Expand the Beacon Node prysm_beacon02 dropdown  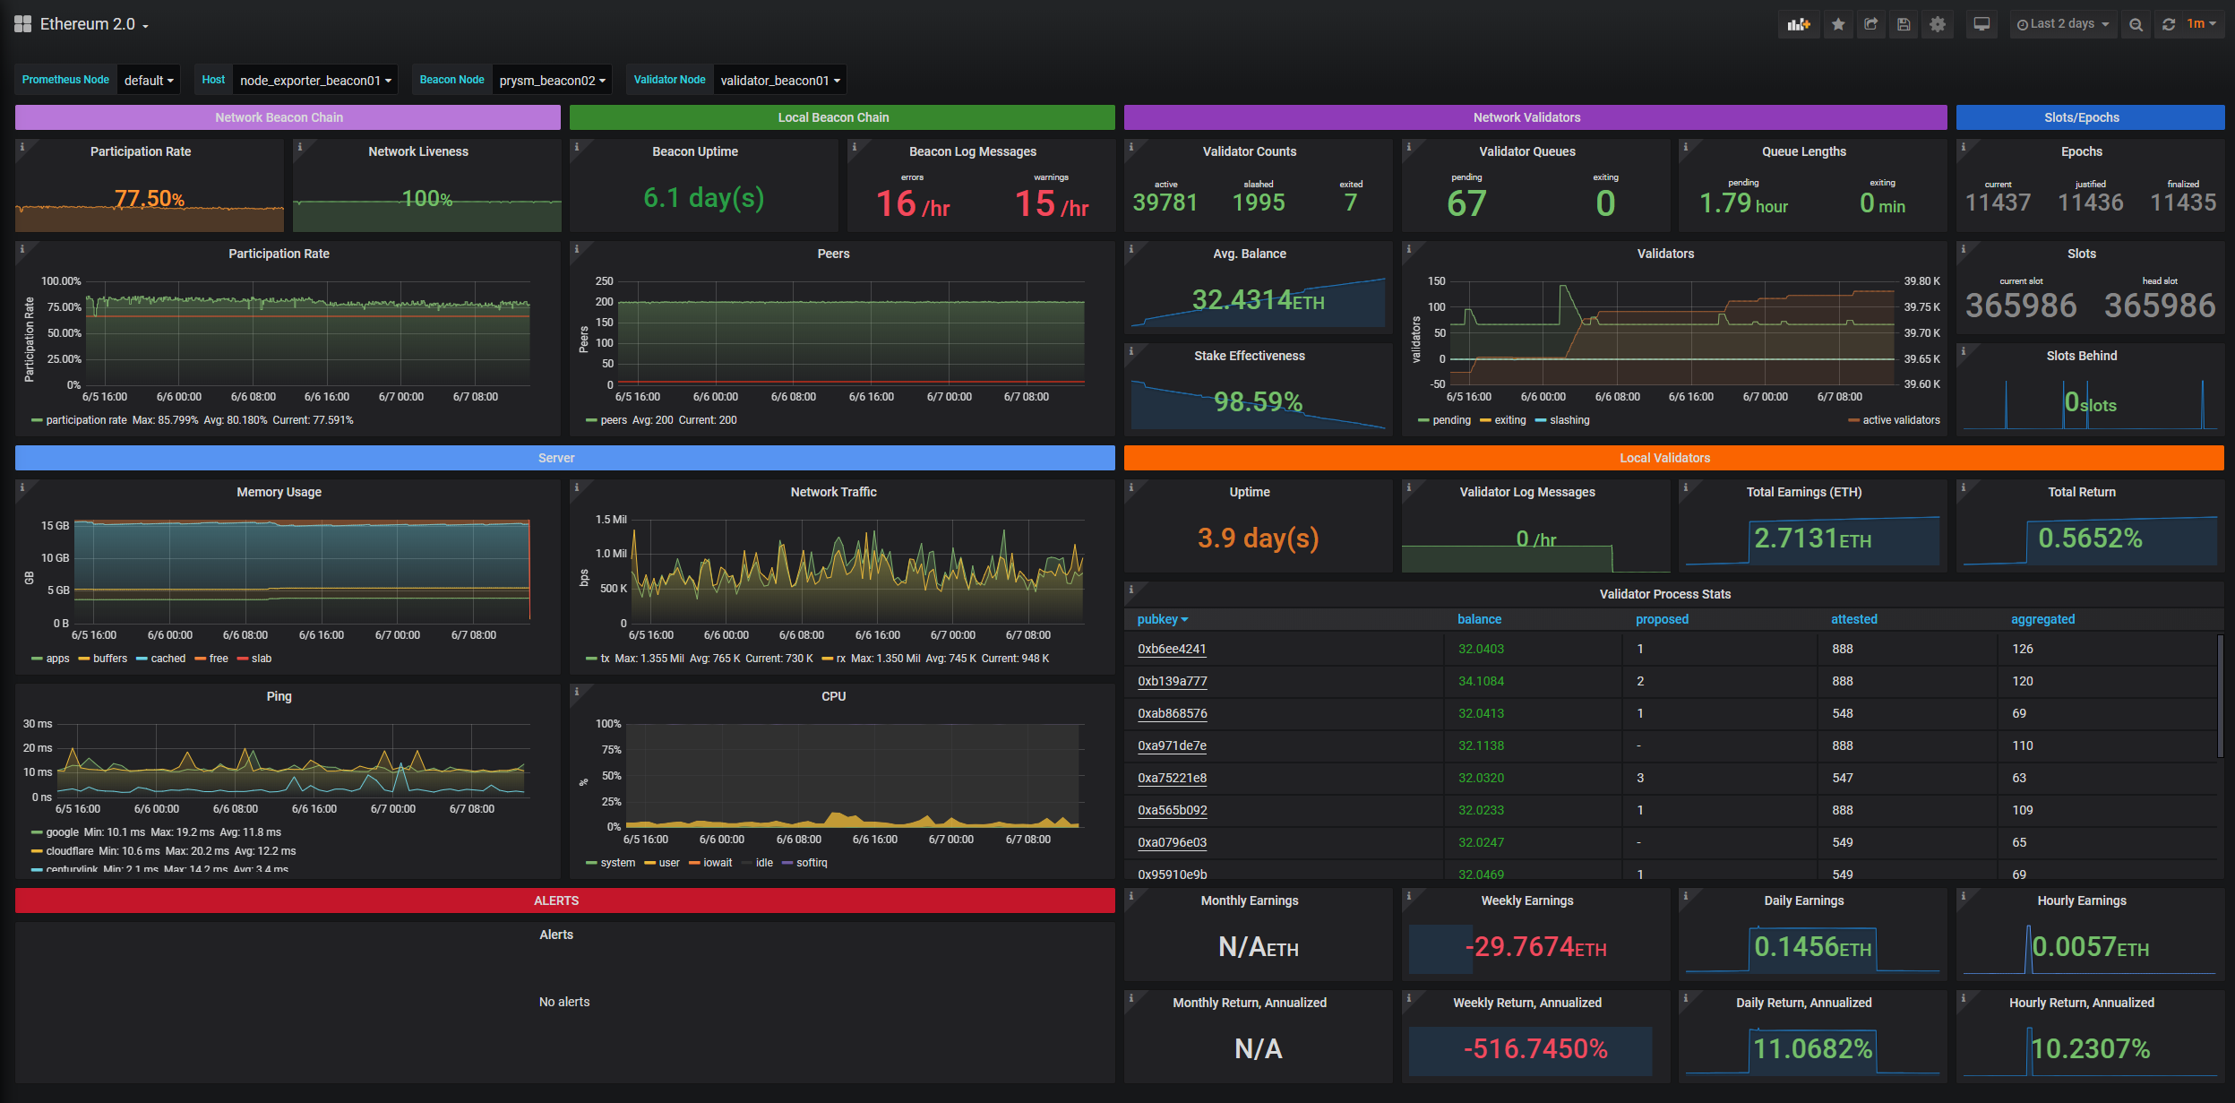(552, 81)
